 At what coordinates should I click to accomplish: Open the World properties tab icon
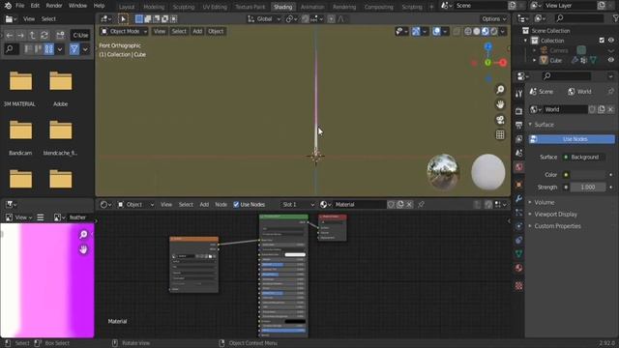pos(518,166)
